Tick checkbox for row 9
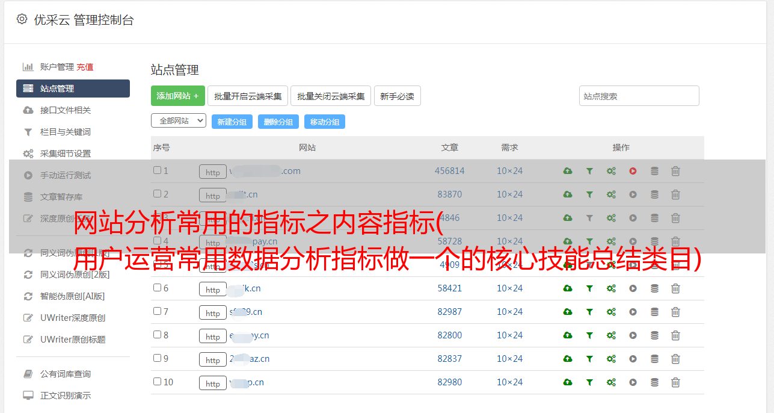The height and width of the screenshot is (413, 774). (157, 358)
